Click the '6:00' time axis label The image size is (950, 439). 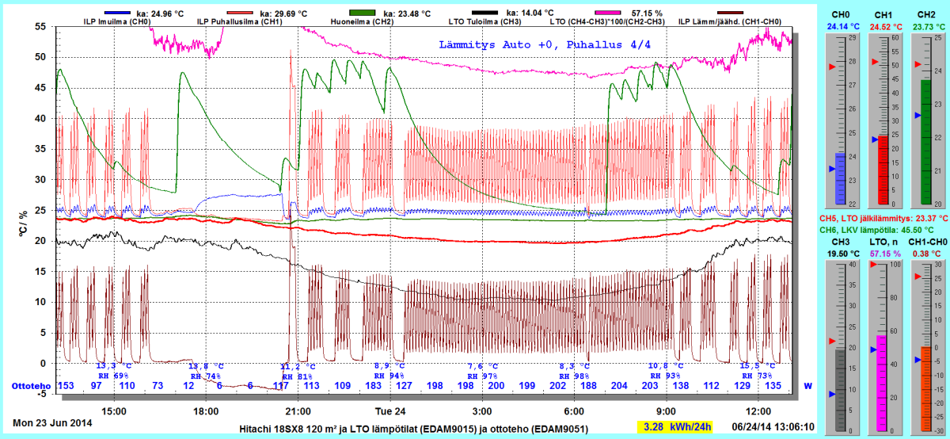point(575,411)
